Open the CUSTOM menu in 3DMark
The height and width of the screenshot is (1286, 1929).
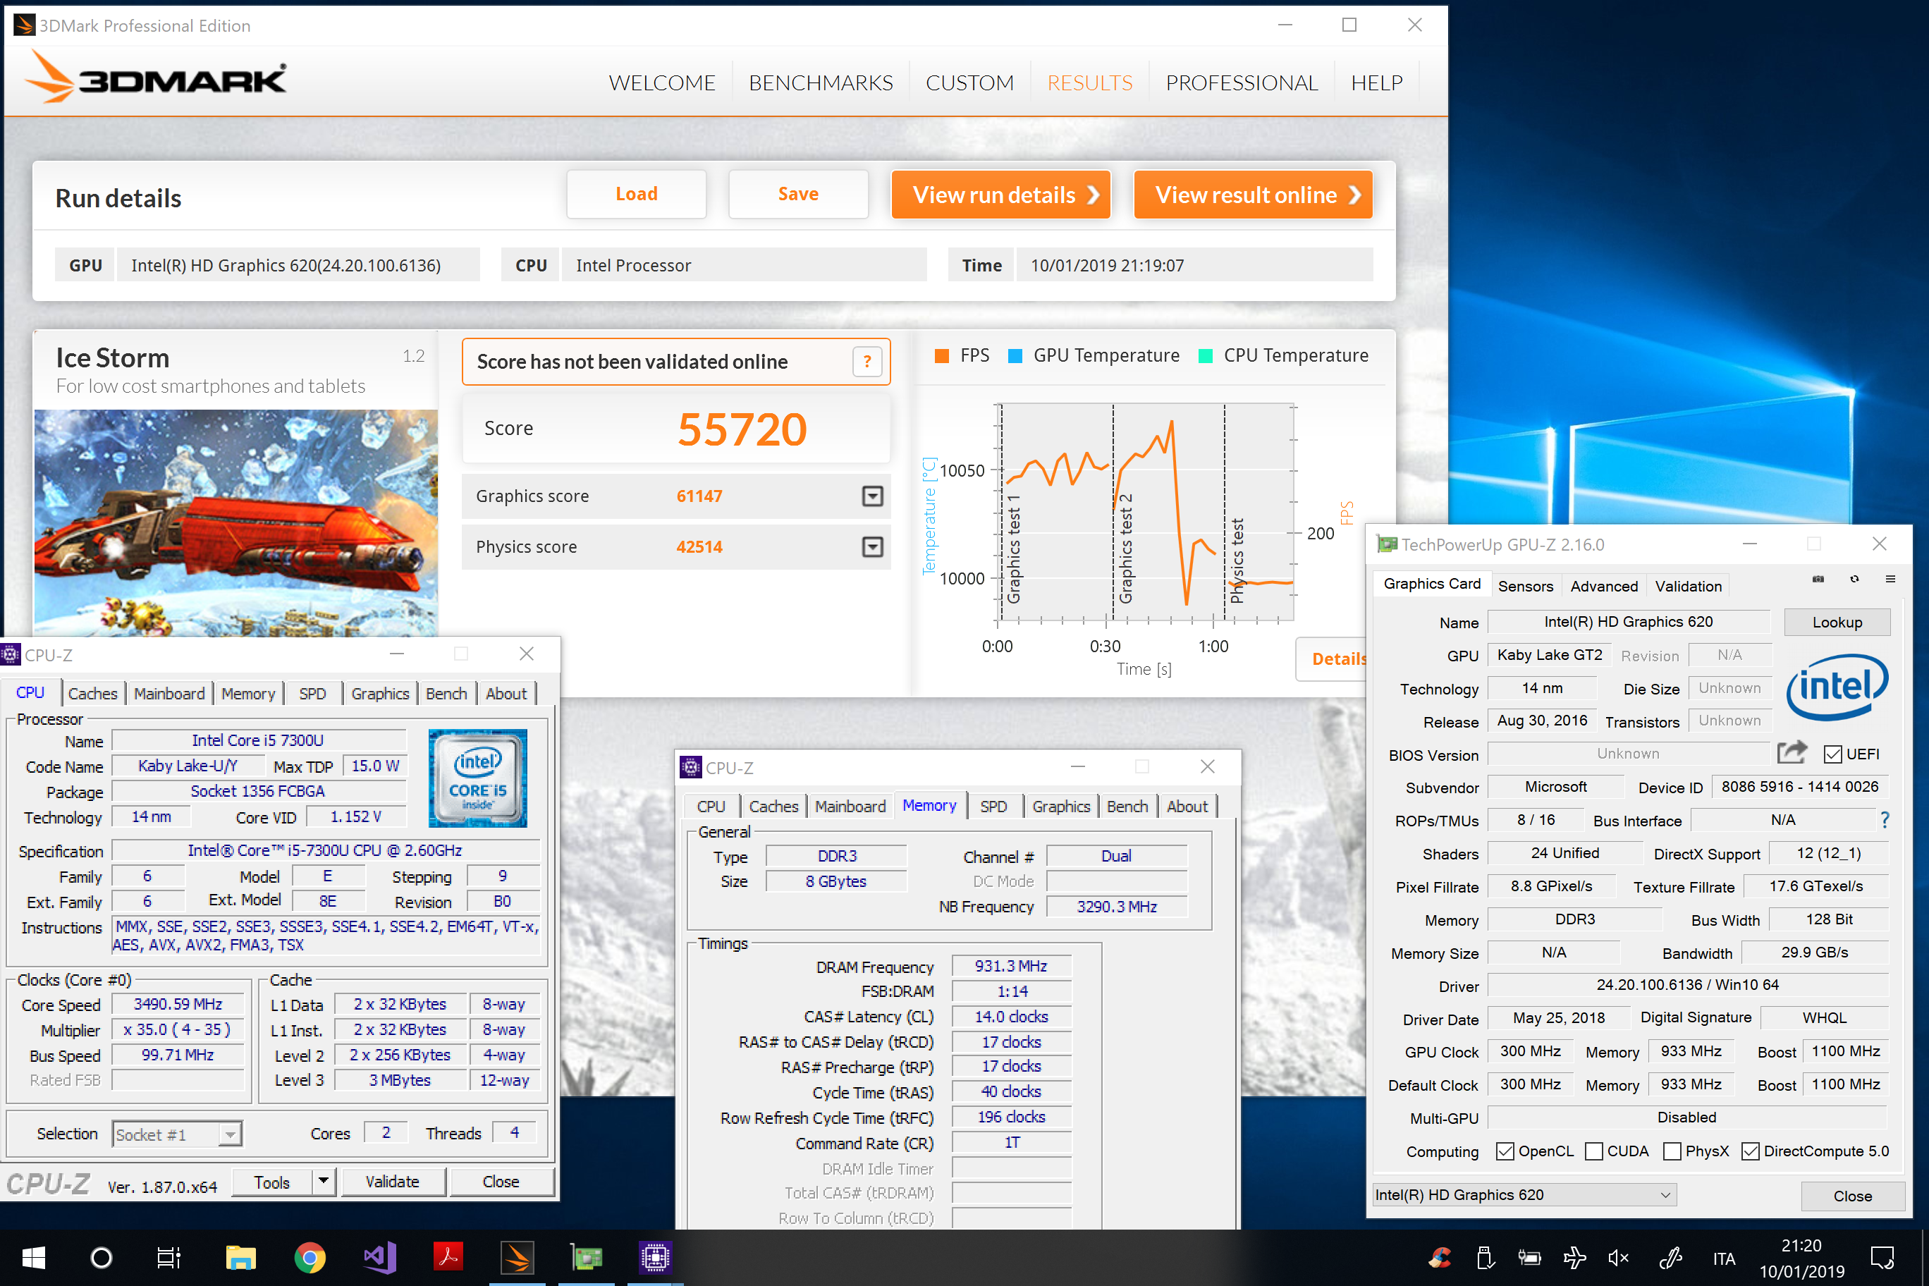[x=969, y=82]
